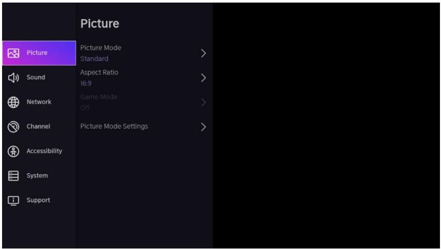441x249 pixels.
Task: Click the Accessibility person icon
Action: coord(13,151)
